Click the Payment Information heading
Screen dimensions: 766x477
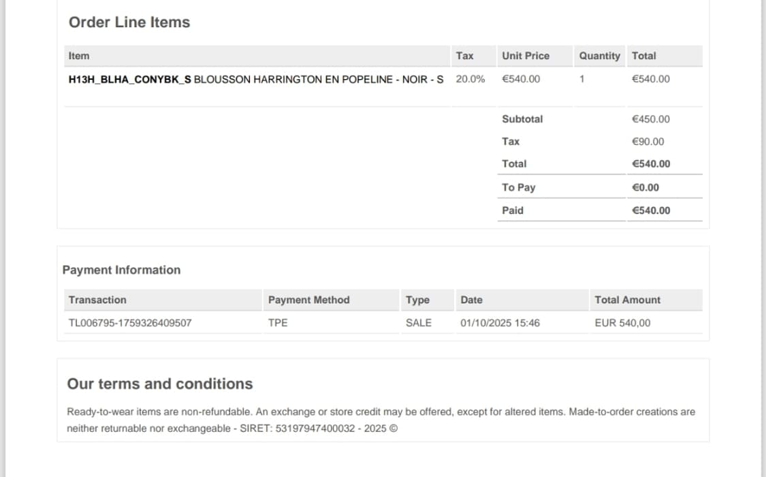click(x=121, y=270)
